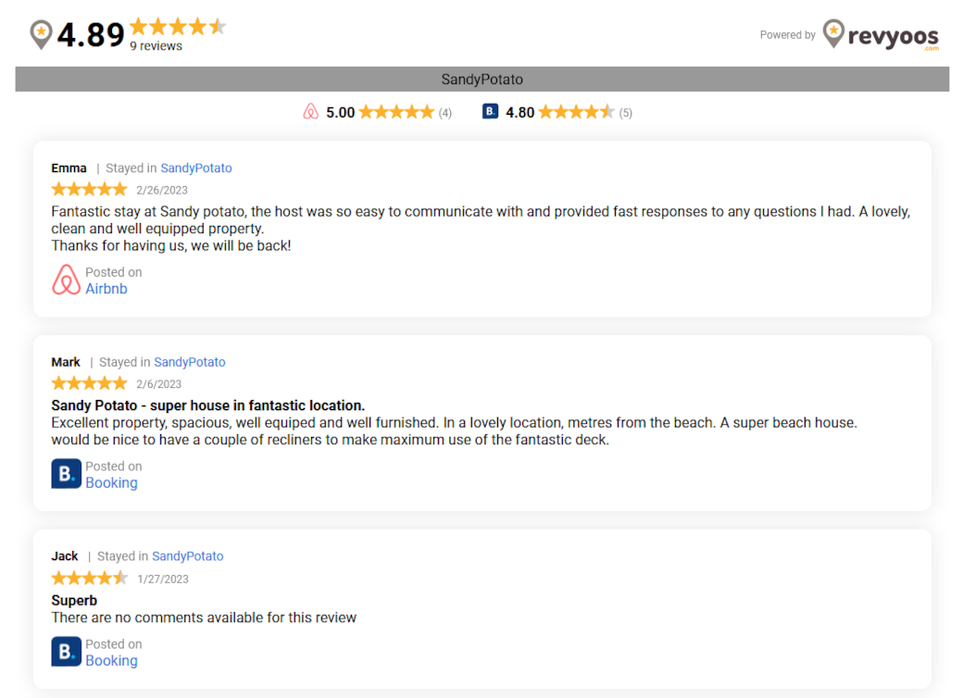Follow the Booking link under Jack's review
This screenshot has width=963, height=698.
coord(111,661)
